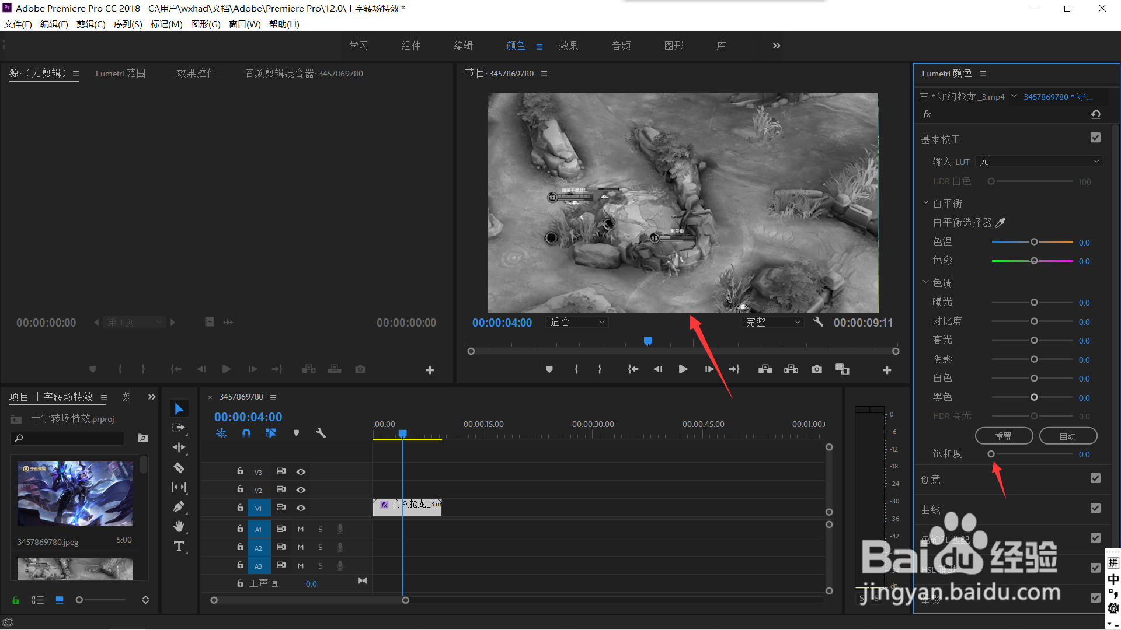1121x630 pixels.
Task: Open the Sequence menu
Action: 128,24
